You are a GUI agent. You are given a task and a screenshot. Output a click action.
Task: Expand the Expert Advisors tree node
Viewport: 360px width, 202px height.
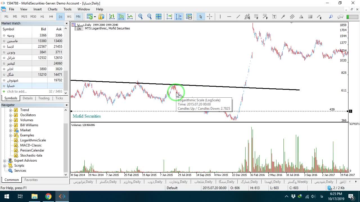(4, 160)
